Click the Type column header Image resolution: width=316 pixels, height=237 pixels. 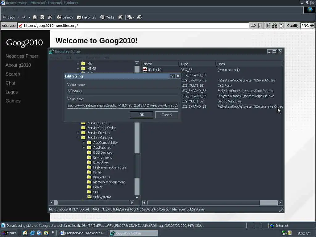coord(197,64)
